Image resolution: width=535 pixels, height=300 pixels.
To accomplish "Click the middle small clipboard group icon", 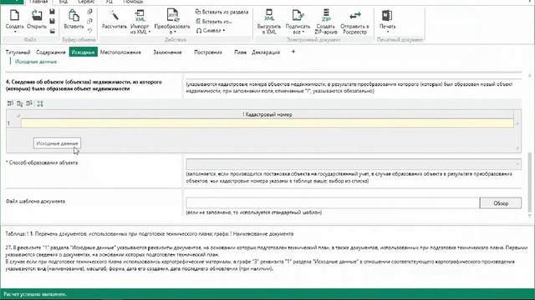I will click(89, 22).
